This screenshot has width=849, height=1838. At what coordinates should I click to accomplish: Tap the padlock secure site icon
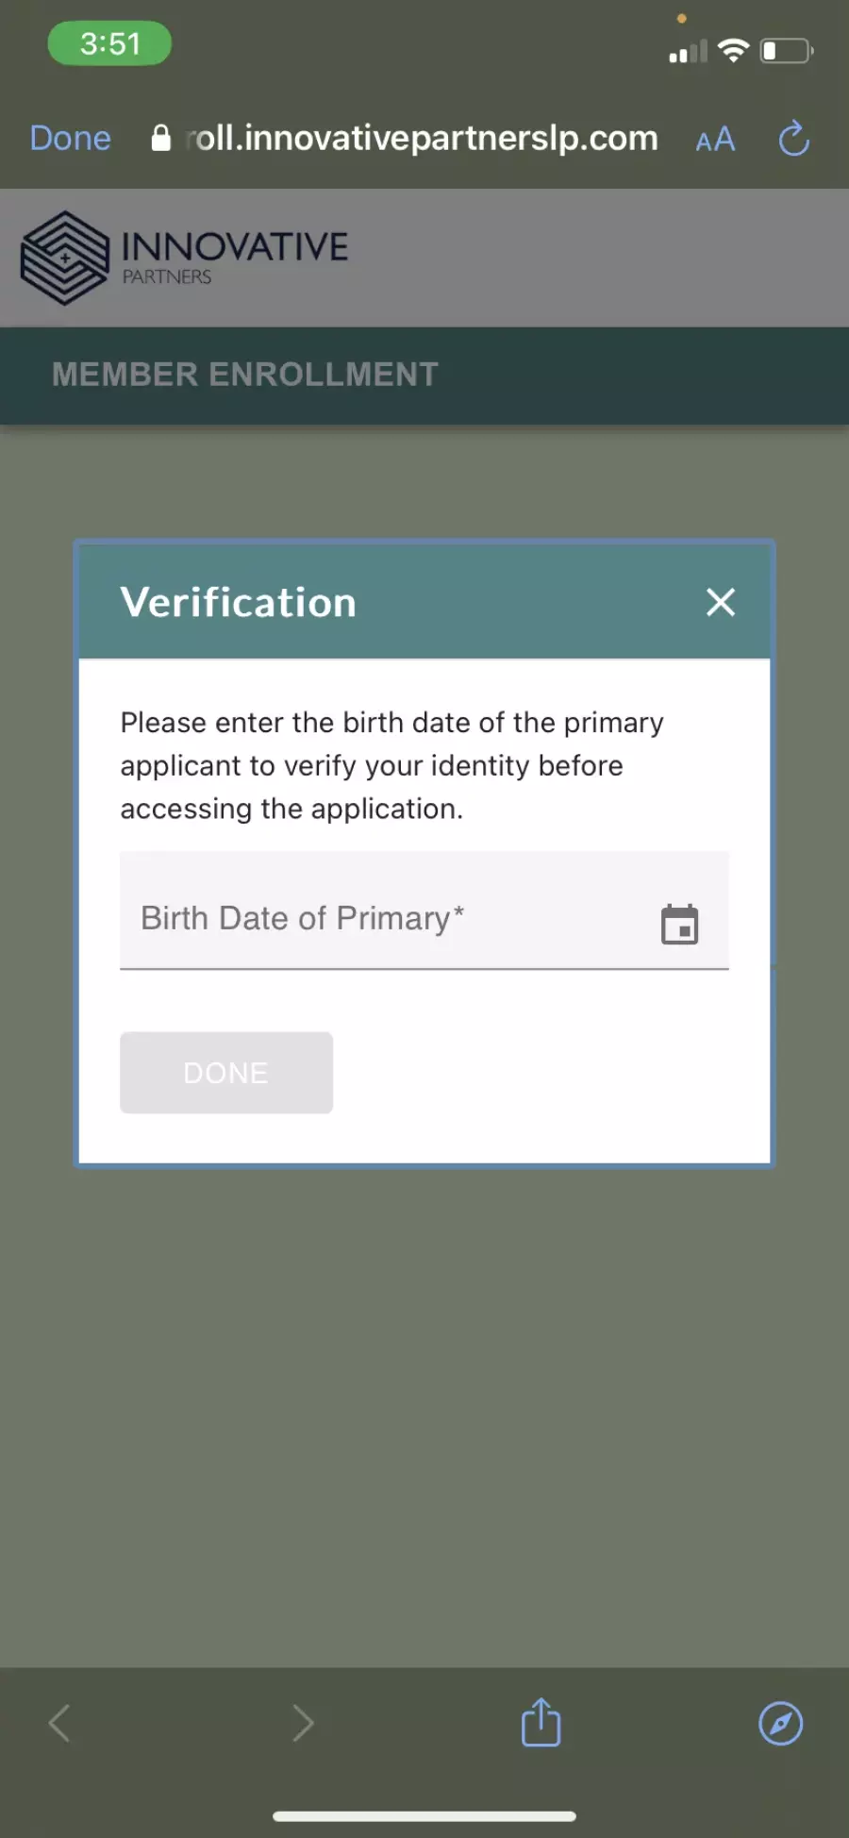(161, 138)
